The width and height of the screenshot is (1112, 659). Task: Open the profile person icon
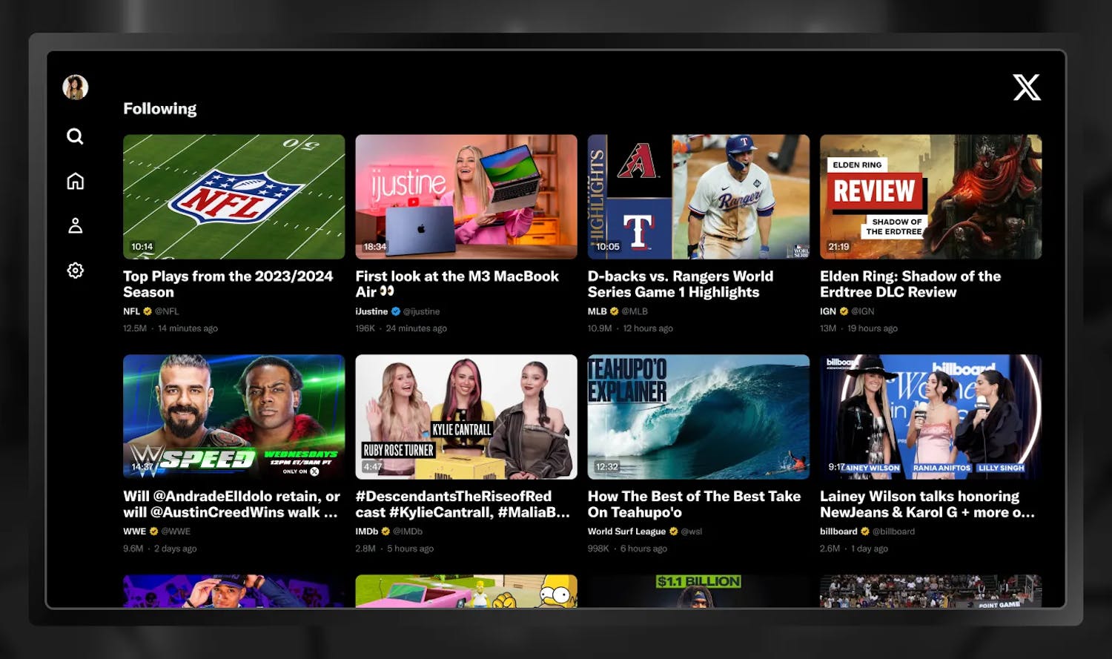[75, 226]
